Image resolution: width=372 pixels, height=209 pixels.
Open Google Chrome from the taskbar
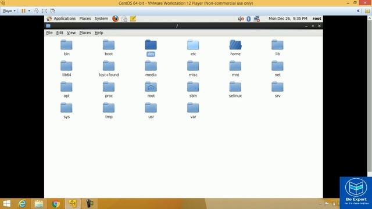[x=56, y=204]
